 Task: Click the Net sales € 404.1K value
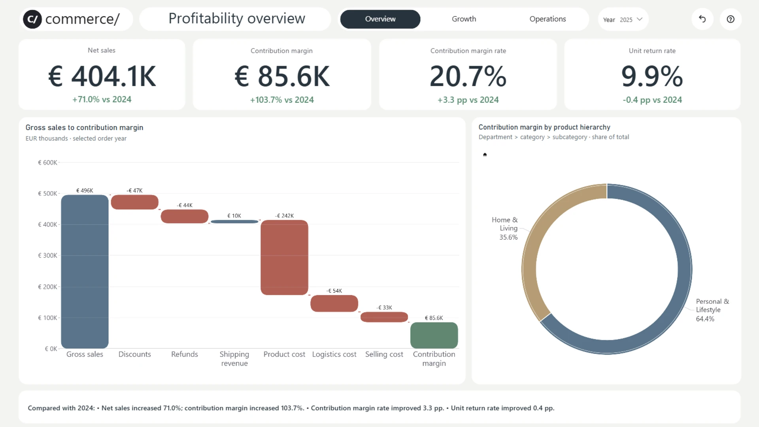[102, 76]
